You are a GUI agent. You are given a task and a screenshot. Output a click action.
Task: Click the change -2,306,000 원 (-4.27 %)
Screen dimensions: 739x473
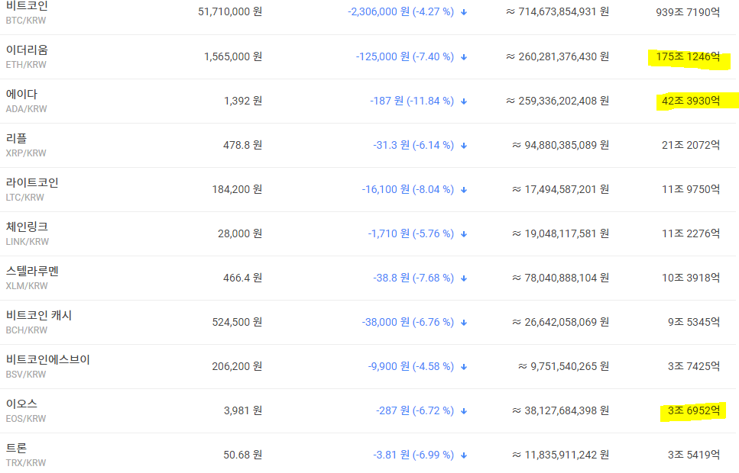(x=400, y=11)
